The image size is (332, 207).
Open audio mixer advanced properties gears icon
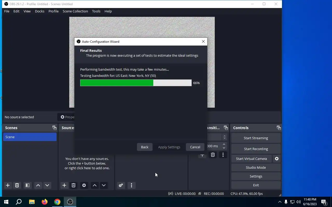[x=121, y=185]
